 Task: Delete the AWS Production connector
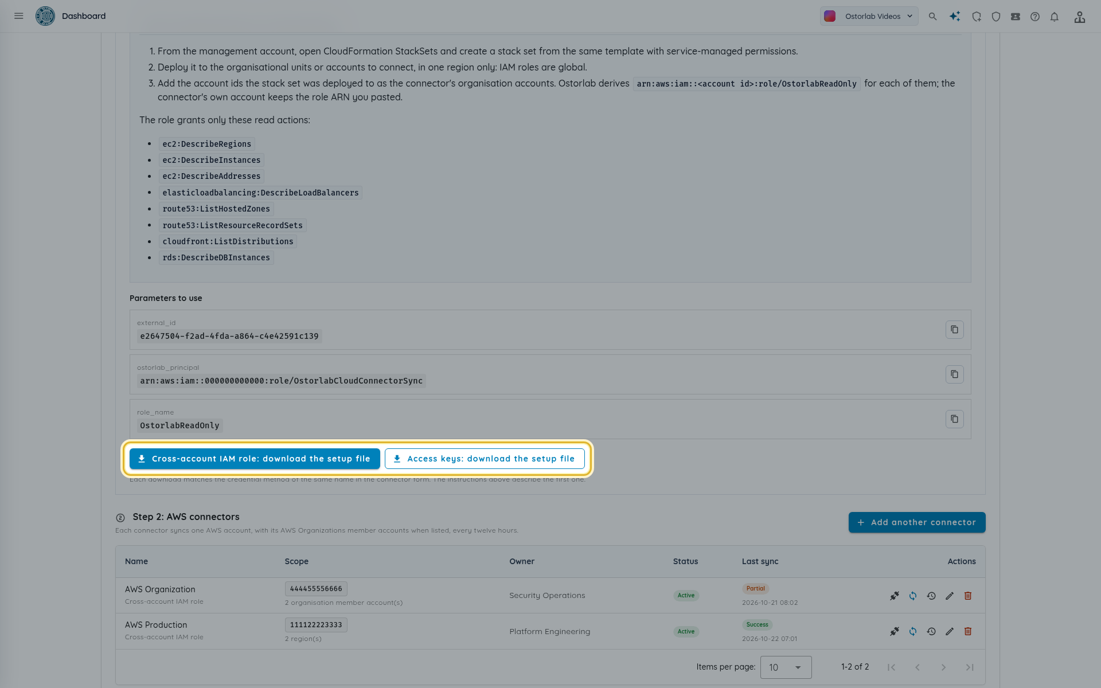pos(968,631)
